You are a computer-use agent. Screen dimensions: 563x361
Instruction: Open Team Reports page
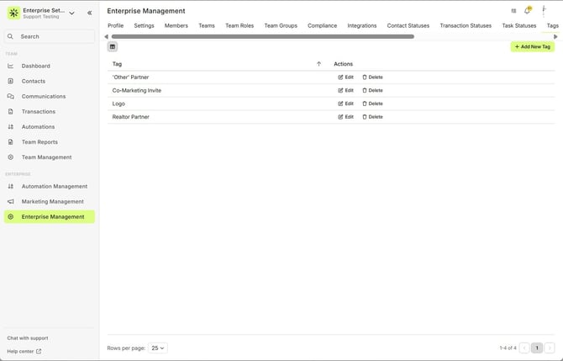click(39, 142)
